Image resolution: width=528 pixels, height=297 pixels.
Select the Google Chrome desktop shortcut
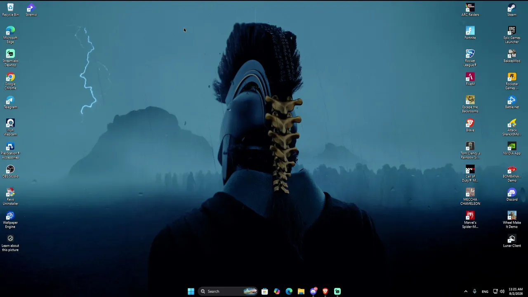click(x=10, y=81)
